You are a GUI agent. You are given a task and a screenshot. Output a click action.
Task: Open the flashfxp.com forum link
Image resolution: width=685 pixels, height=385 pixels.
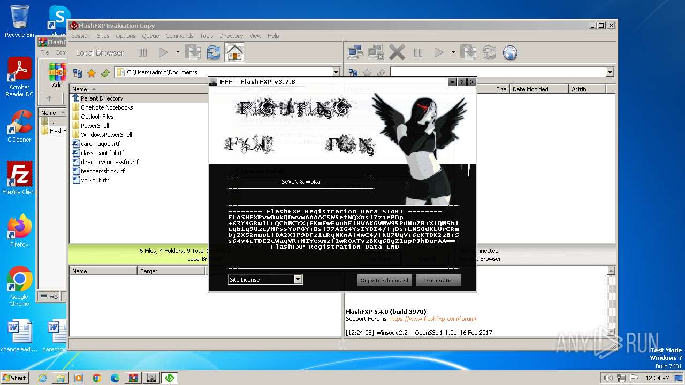[x=432, y=319]
